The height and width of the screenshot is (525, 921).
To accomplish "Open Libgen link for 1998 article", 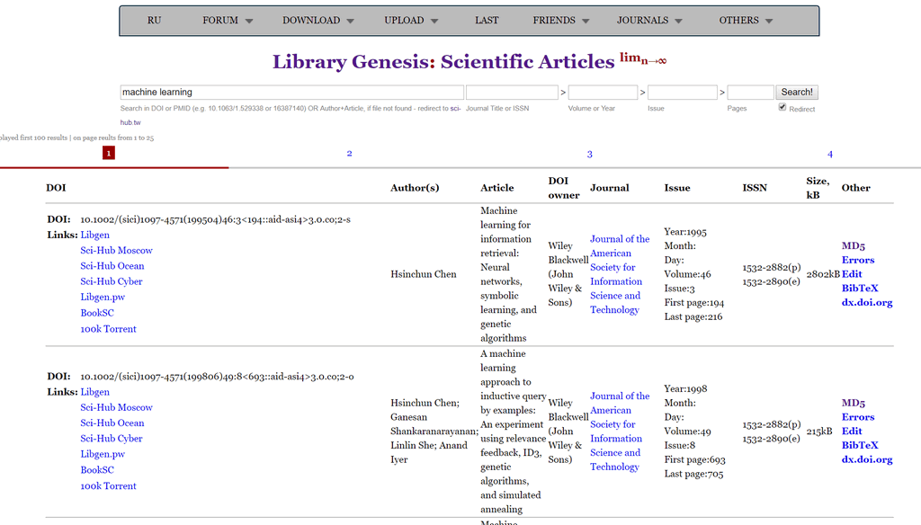I will coord(94,392).
